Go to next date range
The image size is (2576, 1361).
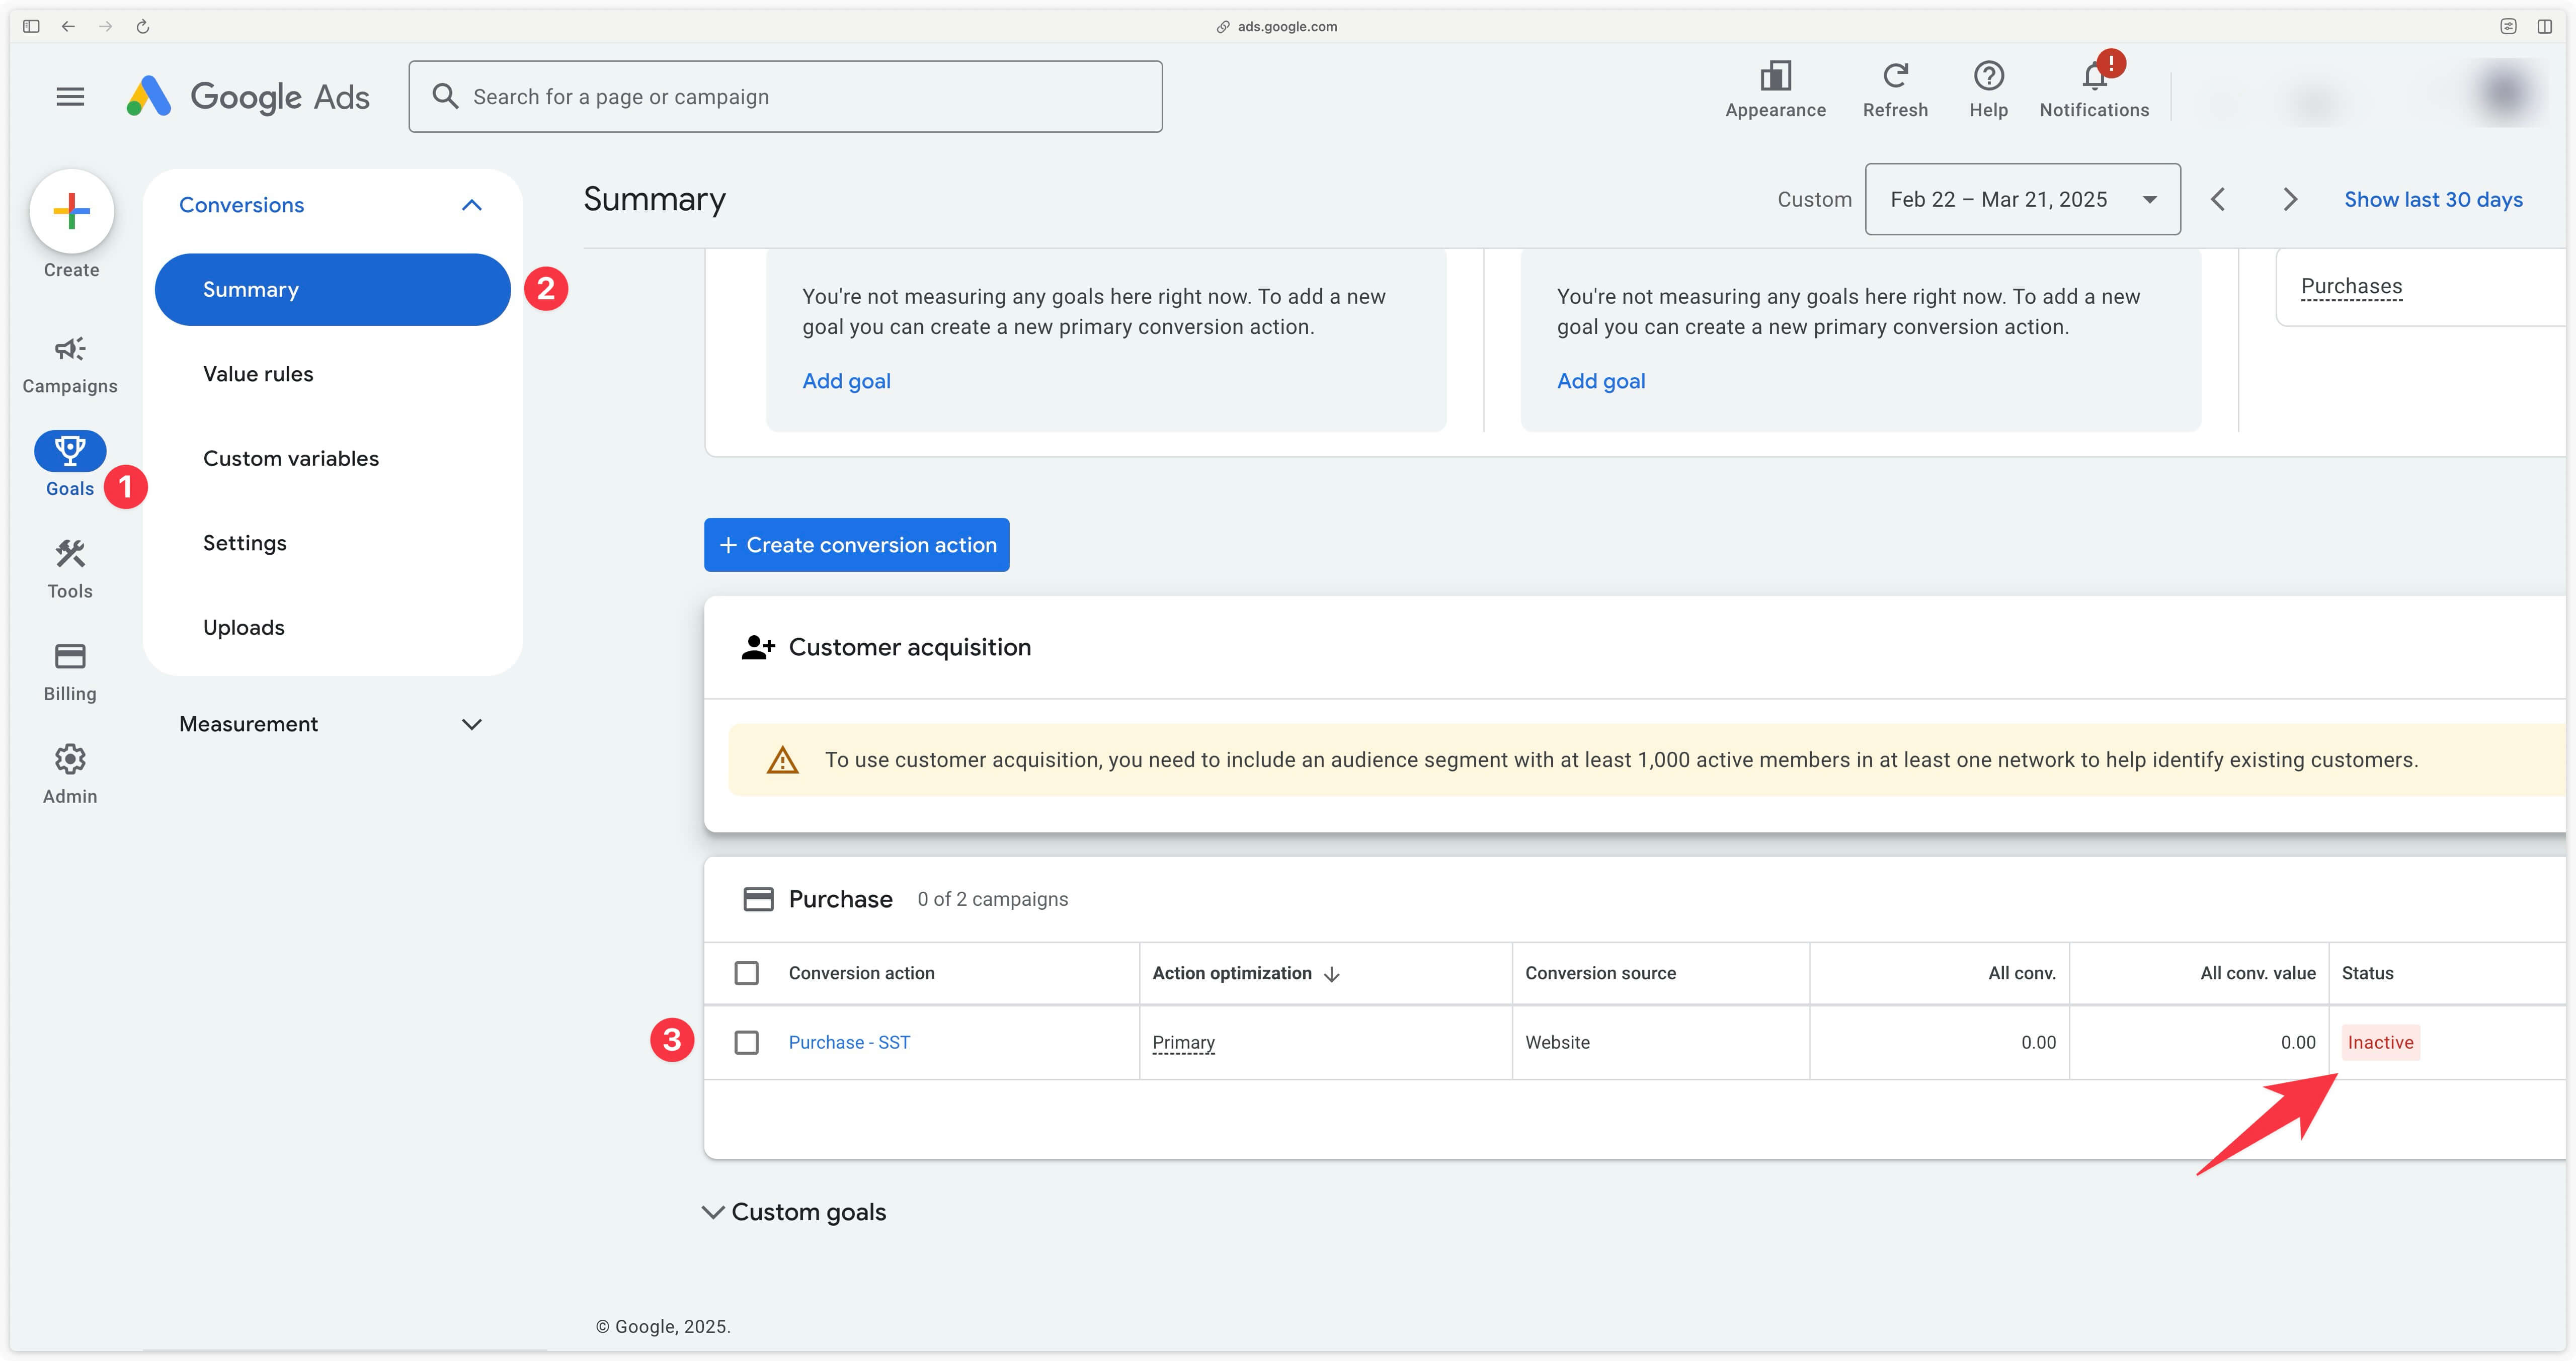(2290, 199)
